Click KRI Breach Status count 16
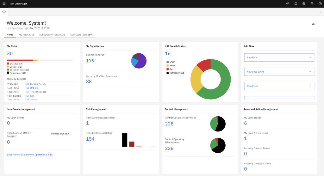Viewport: 324px width, 176px height. point(168,54)
